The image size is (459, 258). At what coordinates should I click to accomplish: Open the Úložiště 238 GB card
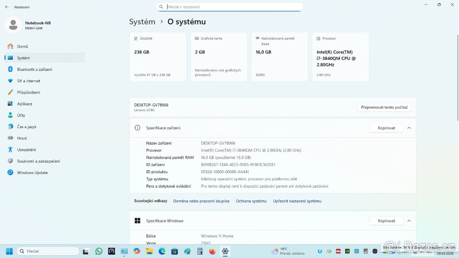pyautogui.click(x=158, y=57)
